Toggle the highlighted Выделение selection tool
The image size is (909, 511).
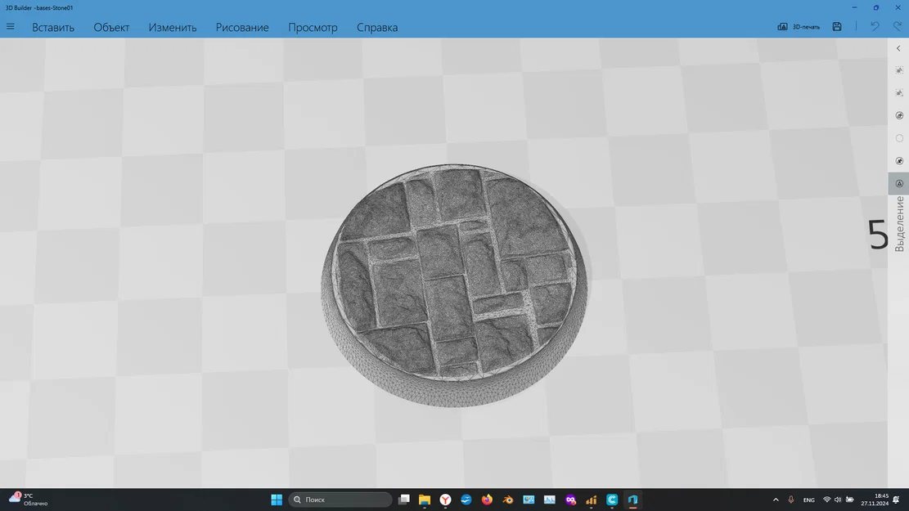click(898, 183)
